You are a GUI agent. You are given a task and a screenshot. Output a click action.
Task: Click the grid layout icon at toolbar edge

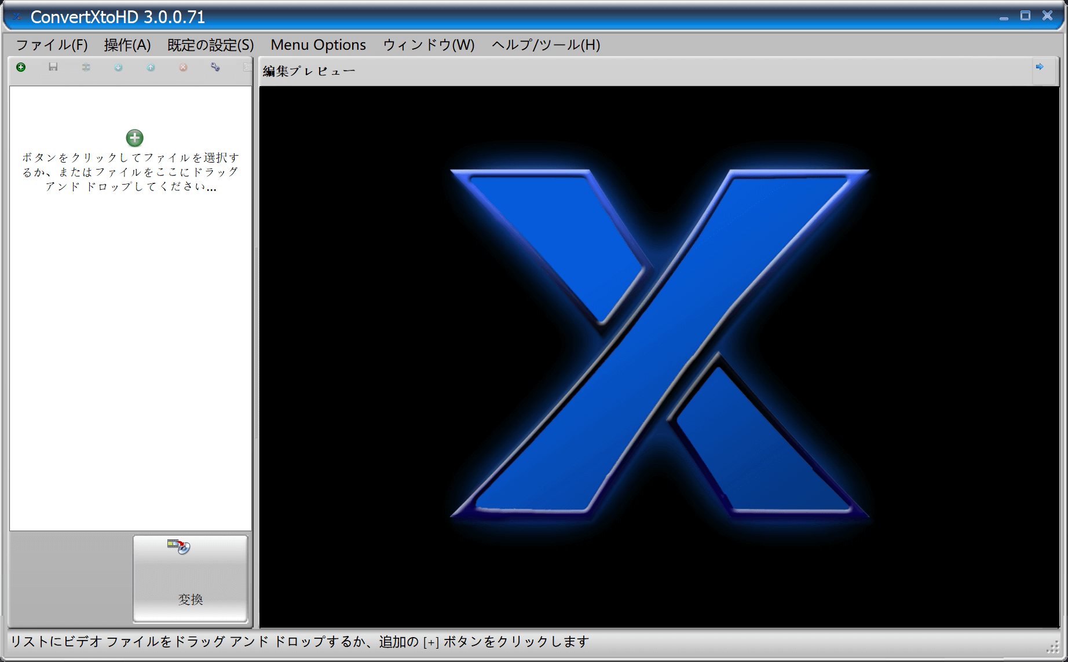247,67
